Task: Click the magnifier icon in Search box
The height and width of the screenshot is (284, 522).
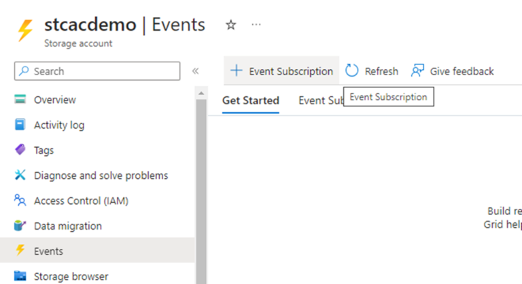Action: (x=24, y=70)
